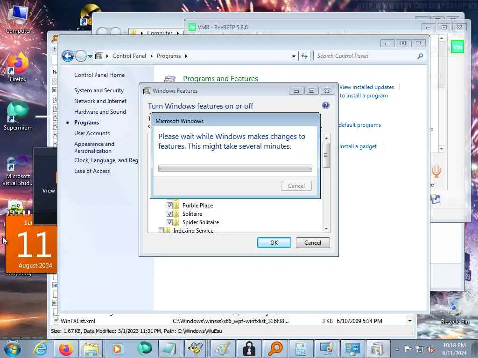Switch to BeeBEEP taskbar icon
This screenshot has height=358, width=478.
(196, 349)
